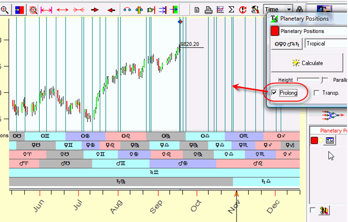This screenshot has width=348, height=222.
Task: Click the Saturn in Virgo band
Action: tap(121, 182)
